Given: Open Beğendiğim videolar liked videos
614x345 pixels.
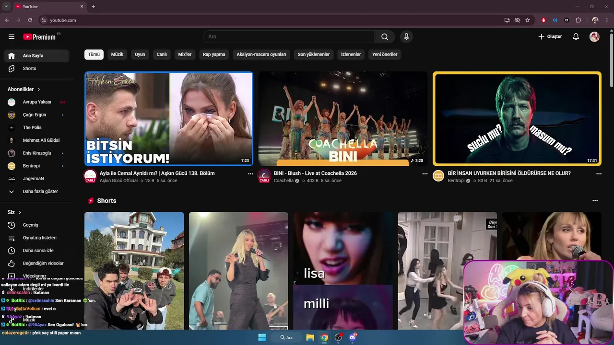Looking at the screenshot, I should 36,264.
